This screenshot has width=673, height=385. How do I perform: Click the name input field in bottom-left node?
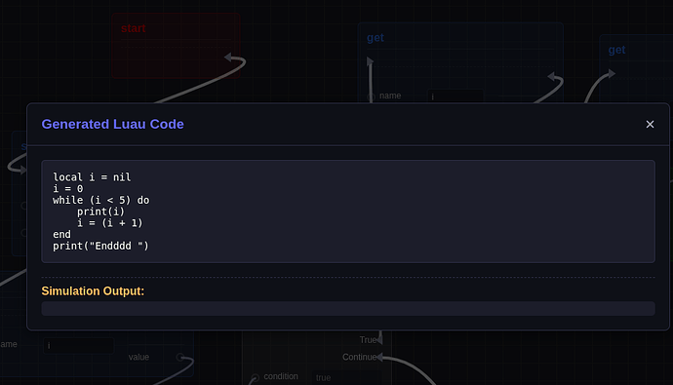(x=79, y=346)
